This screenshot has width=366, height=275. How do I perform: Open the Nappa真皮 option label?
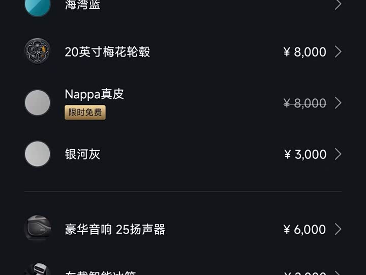tap(95, 94)
